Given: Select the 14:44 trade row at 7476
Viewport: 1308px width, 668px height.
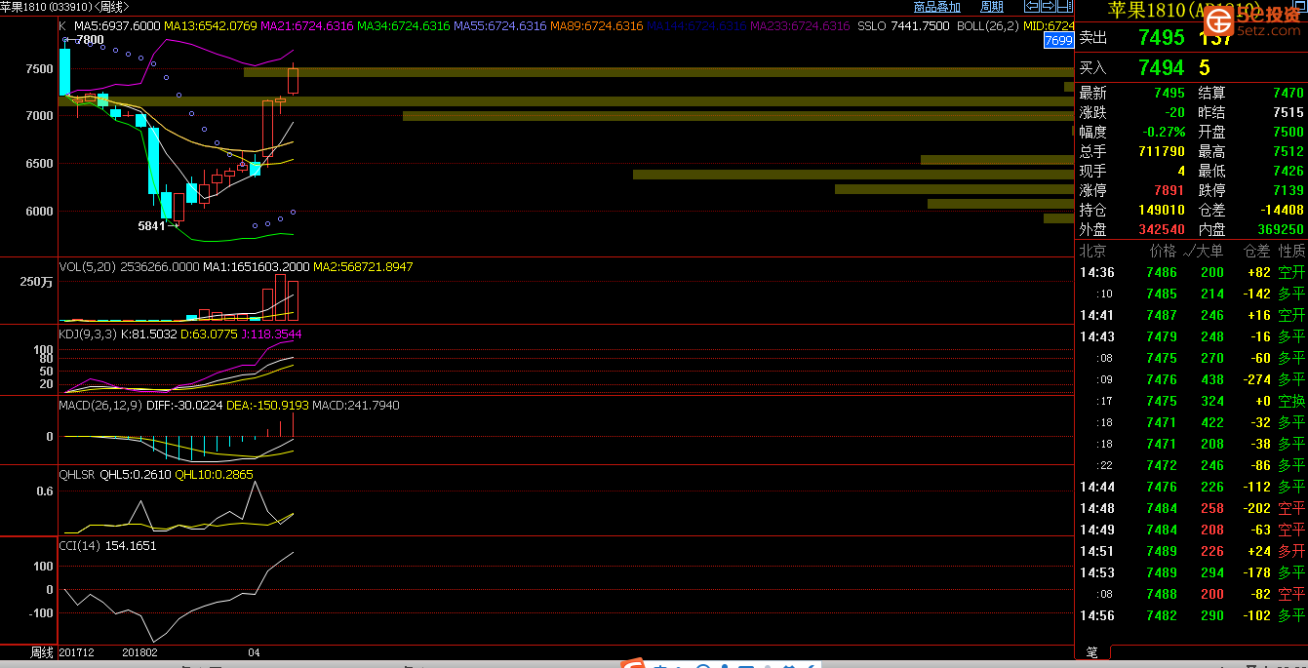Looking at the screenshot, I should (1192, 487).
